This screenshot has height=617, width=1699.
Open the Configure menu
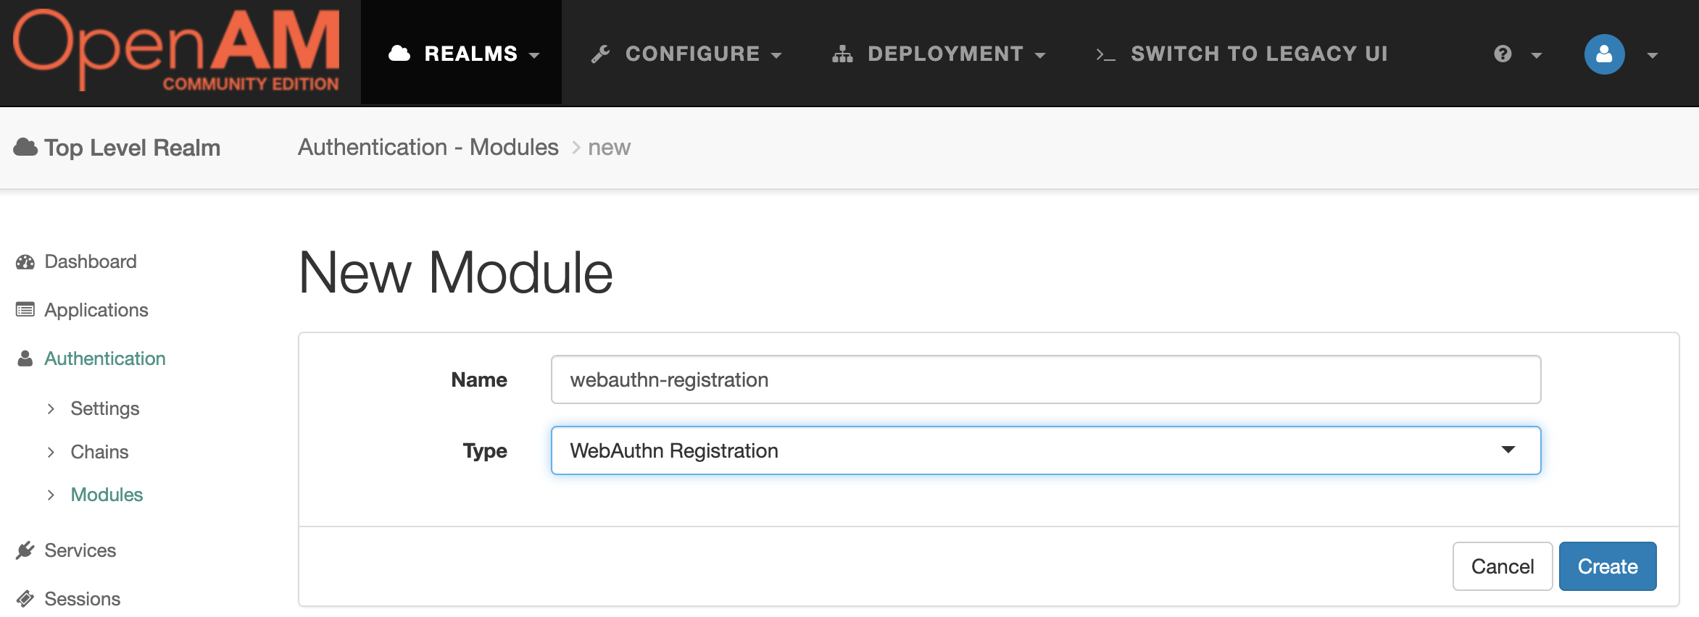click(x=686, y=54)
